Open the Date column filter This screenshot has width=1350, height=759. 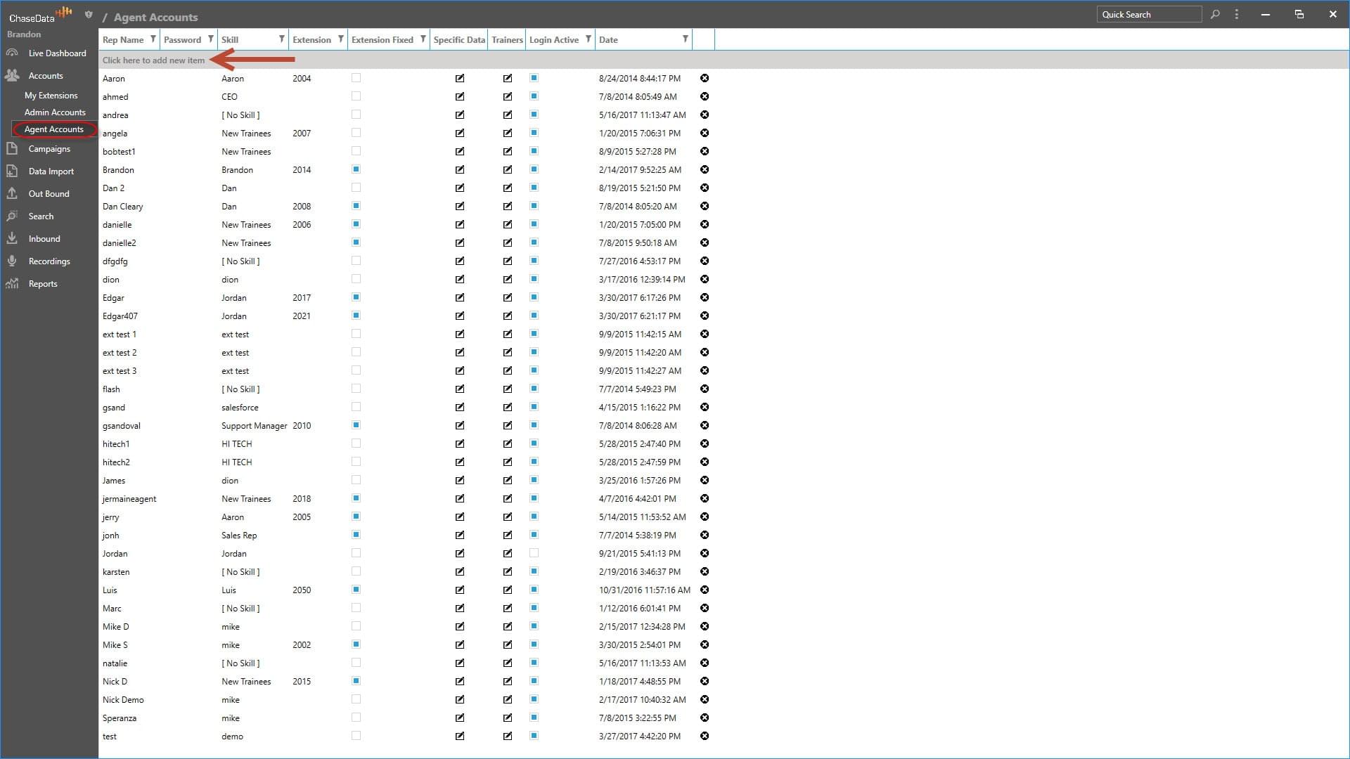[686, 39]
